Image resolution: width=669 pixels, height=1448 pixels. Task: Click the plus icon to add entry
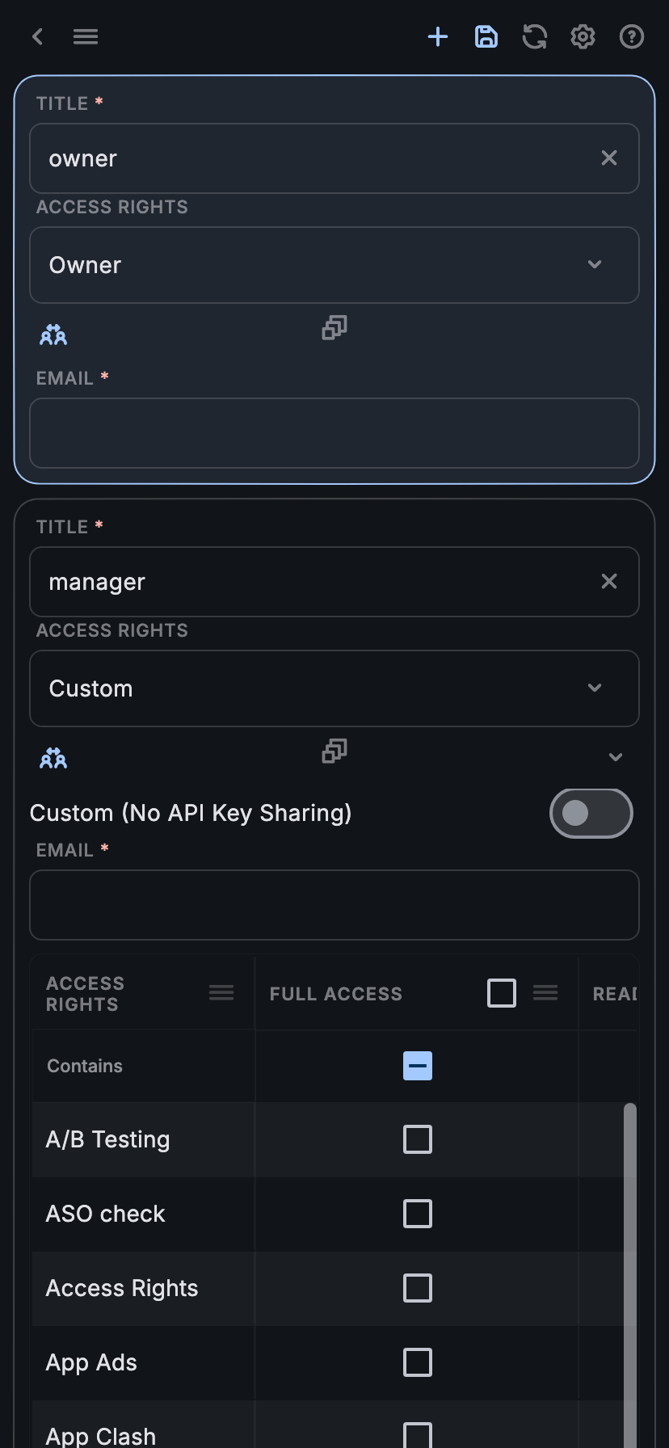(x=438, y=36)
